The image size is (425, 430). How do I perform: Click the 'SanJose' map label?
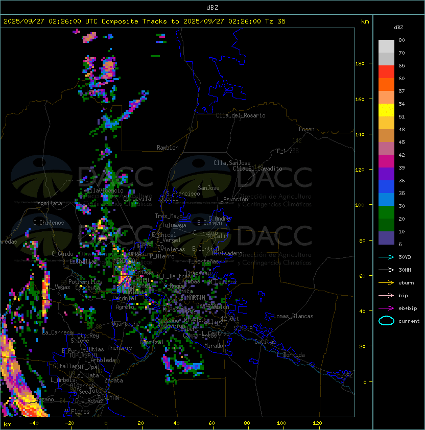click(x=208, y=188)
